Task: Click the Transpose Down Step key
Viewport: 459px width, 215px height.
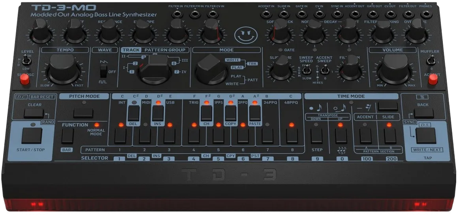Action: coord(316,136)
